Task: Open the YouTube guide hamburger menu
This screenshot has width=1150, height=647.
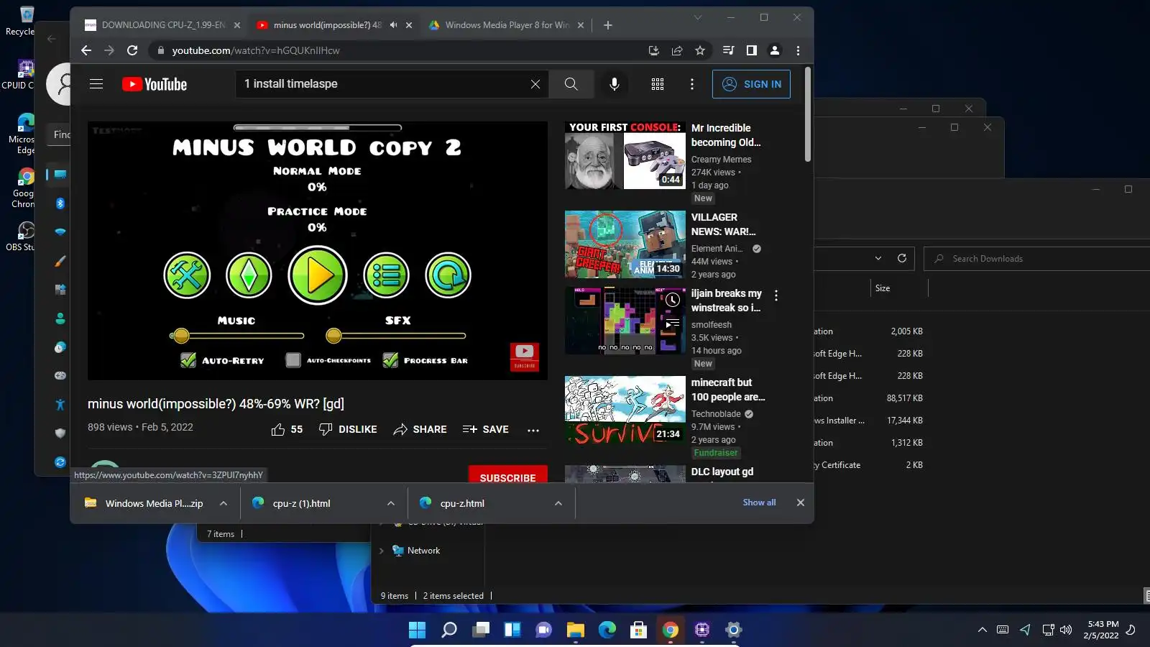Action: tap(96, 84)
